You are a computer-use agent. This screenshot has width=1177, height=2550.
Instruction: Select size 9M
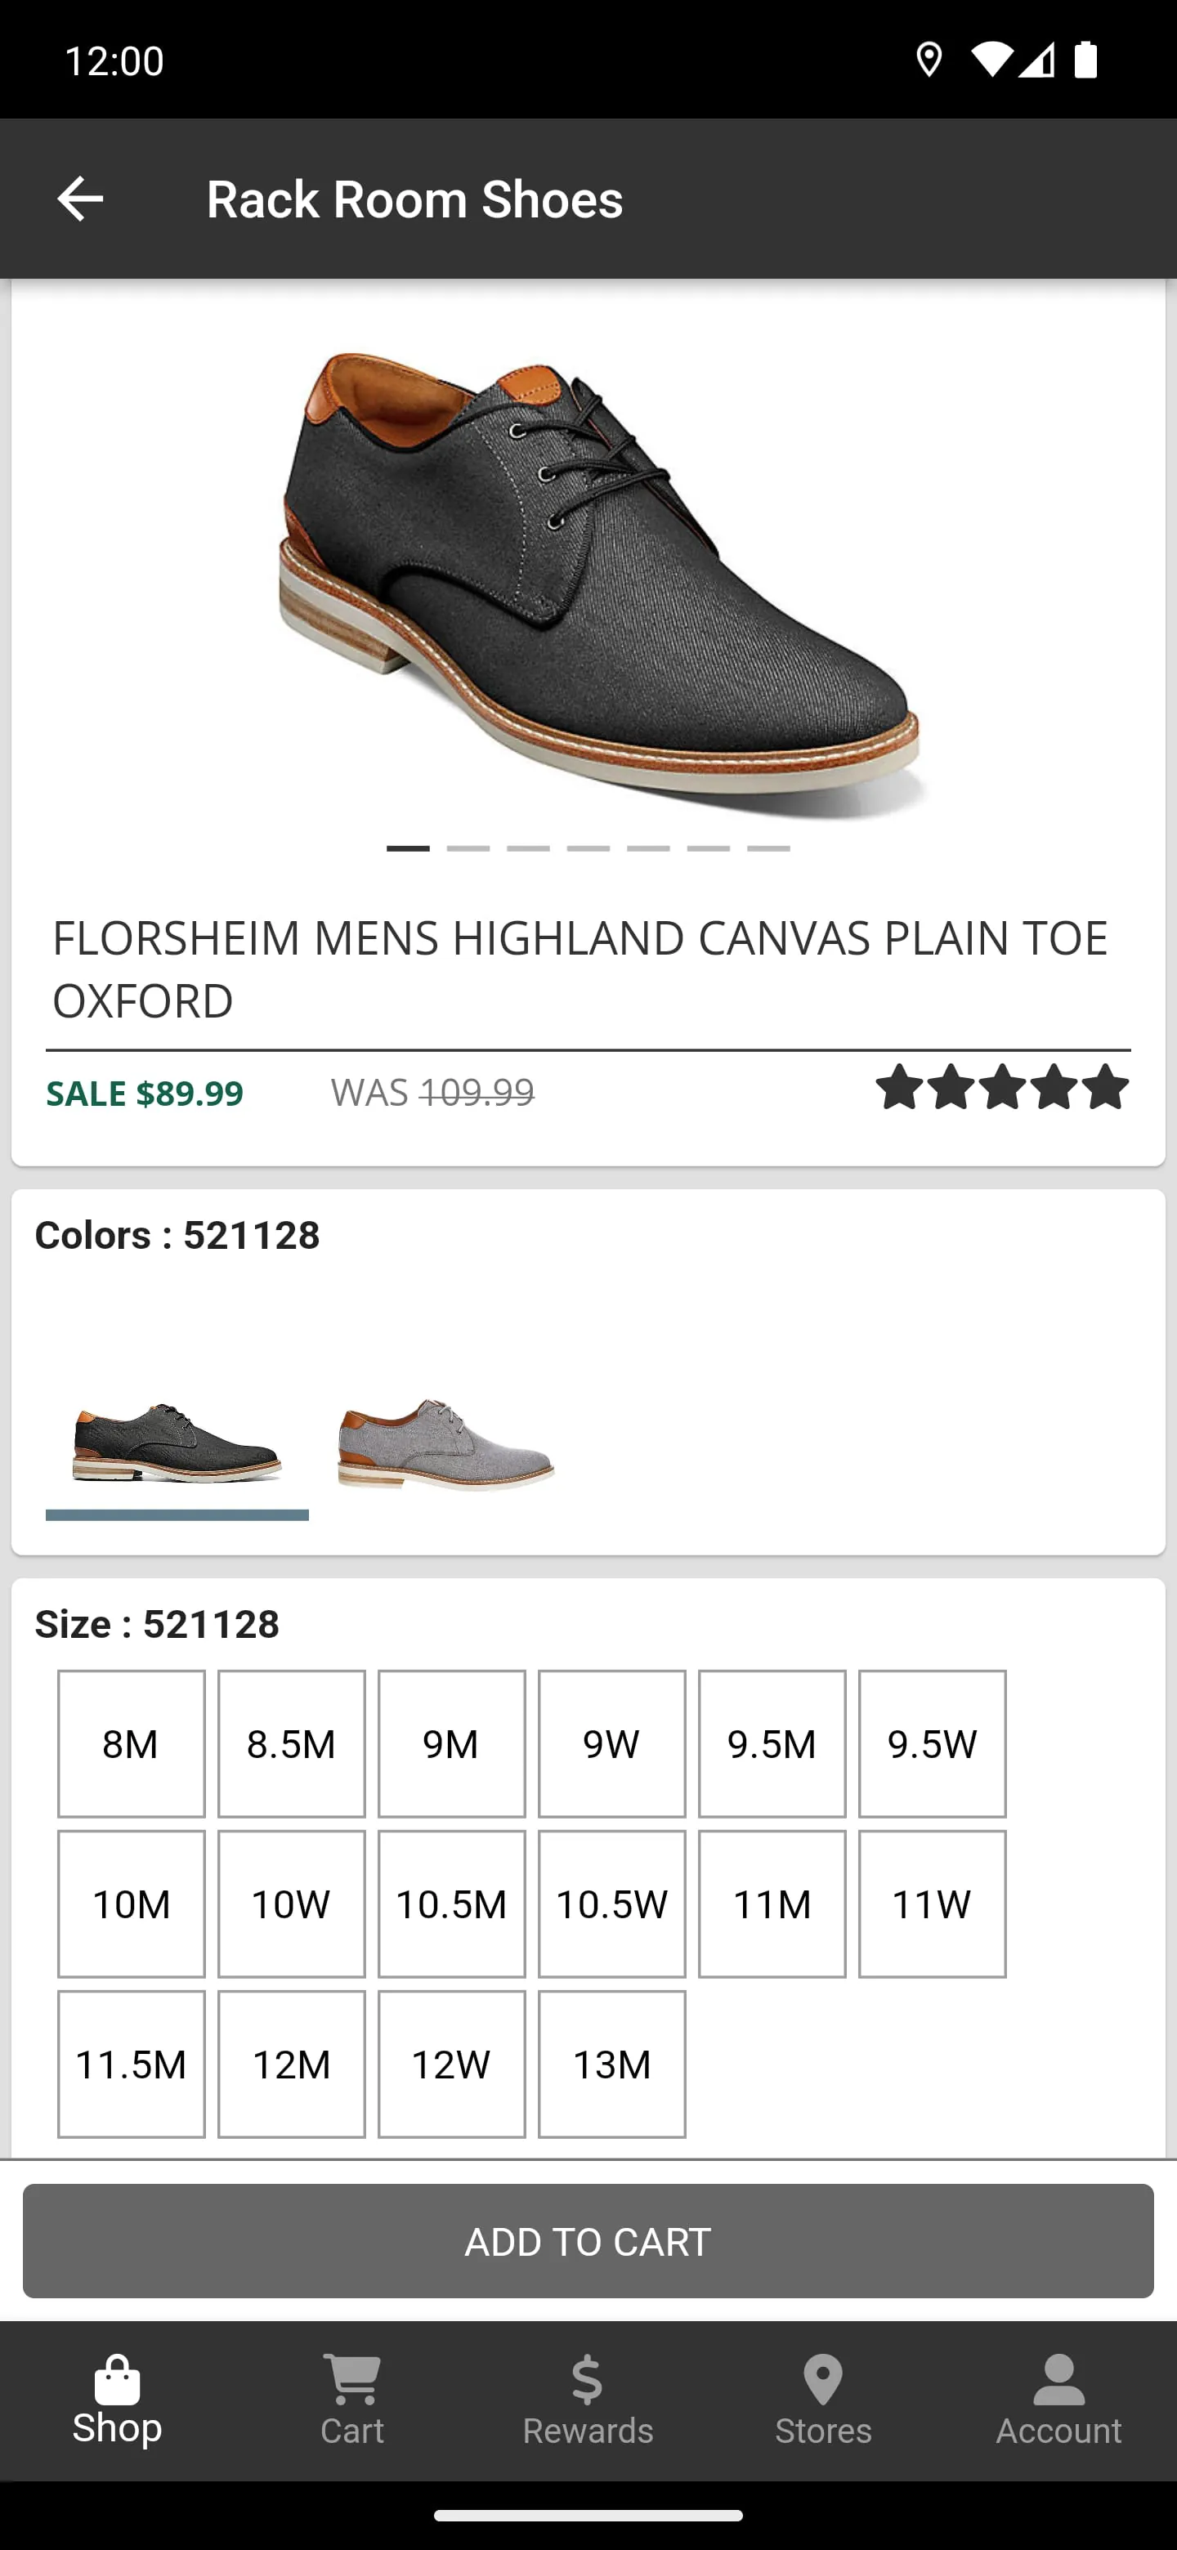click(451, 1744)
